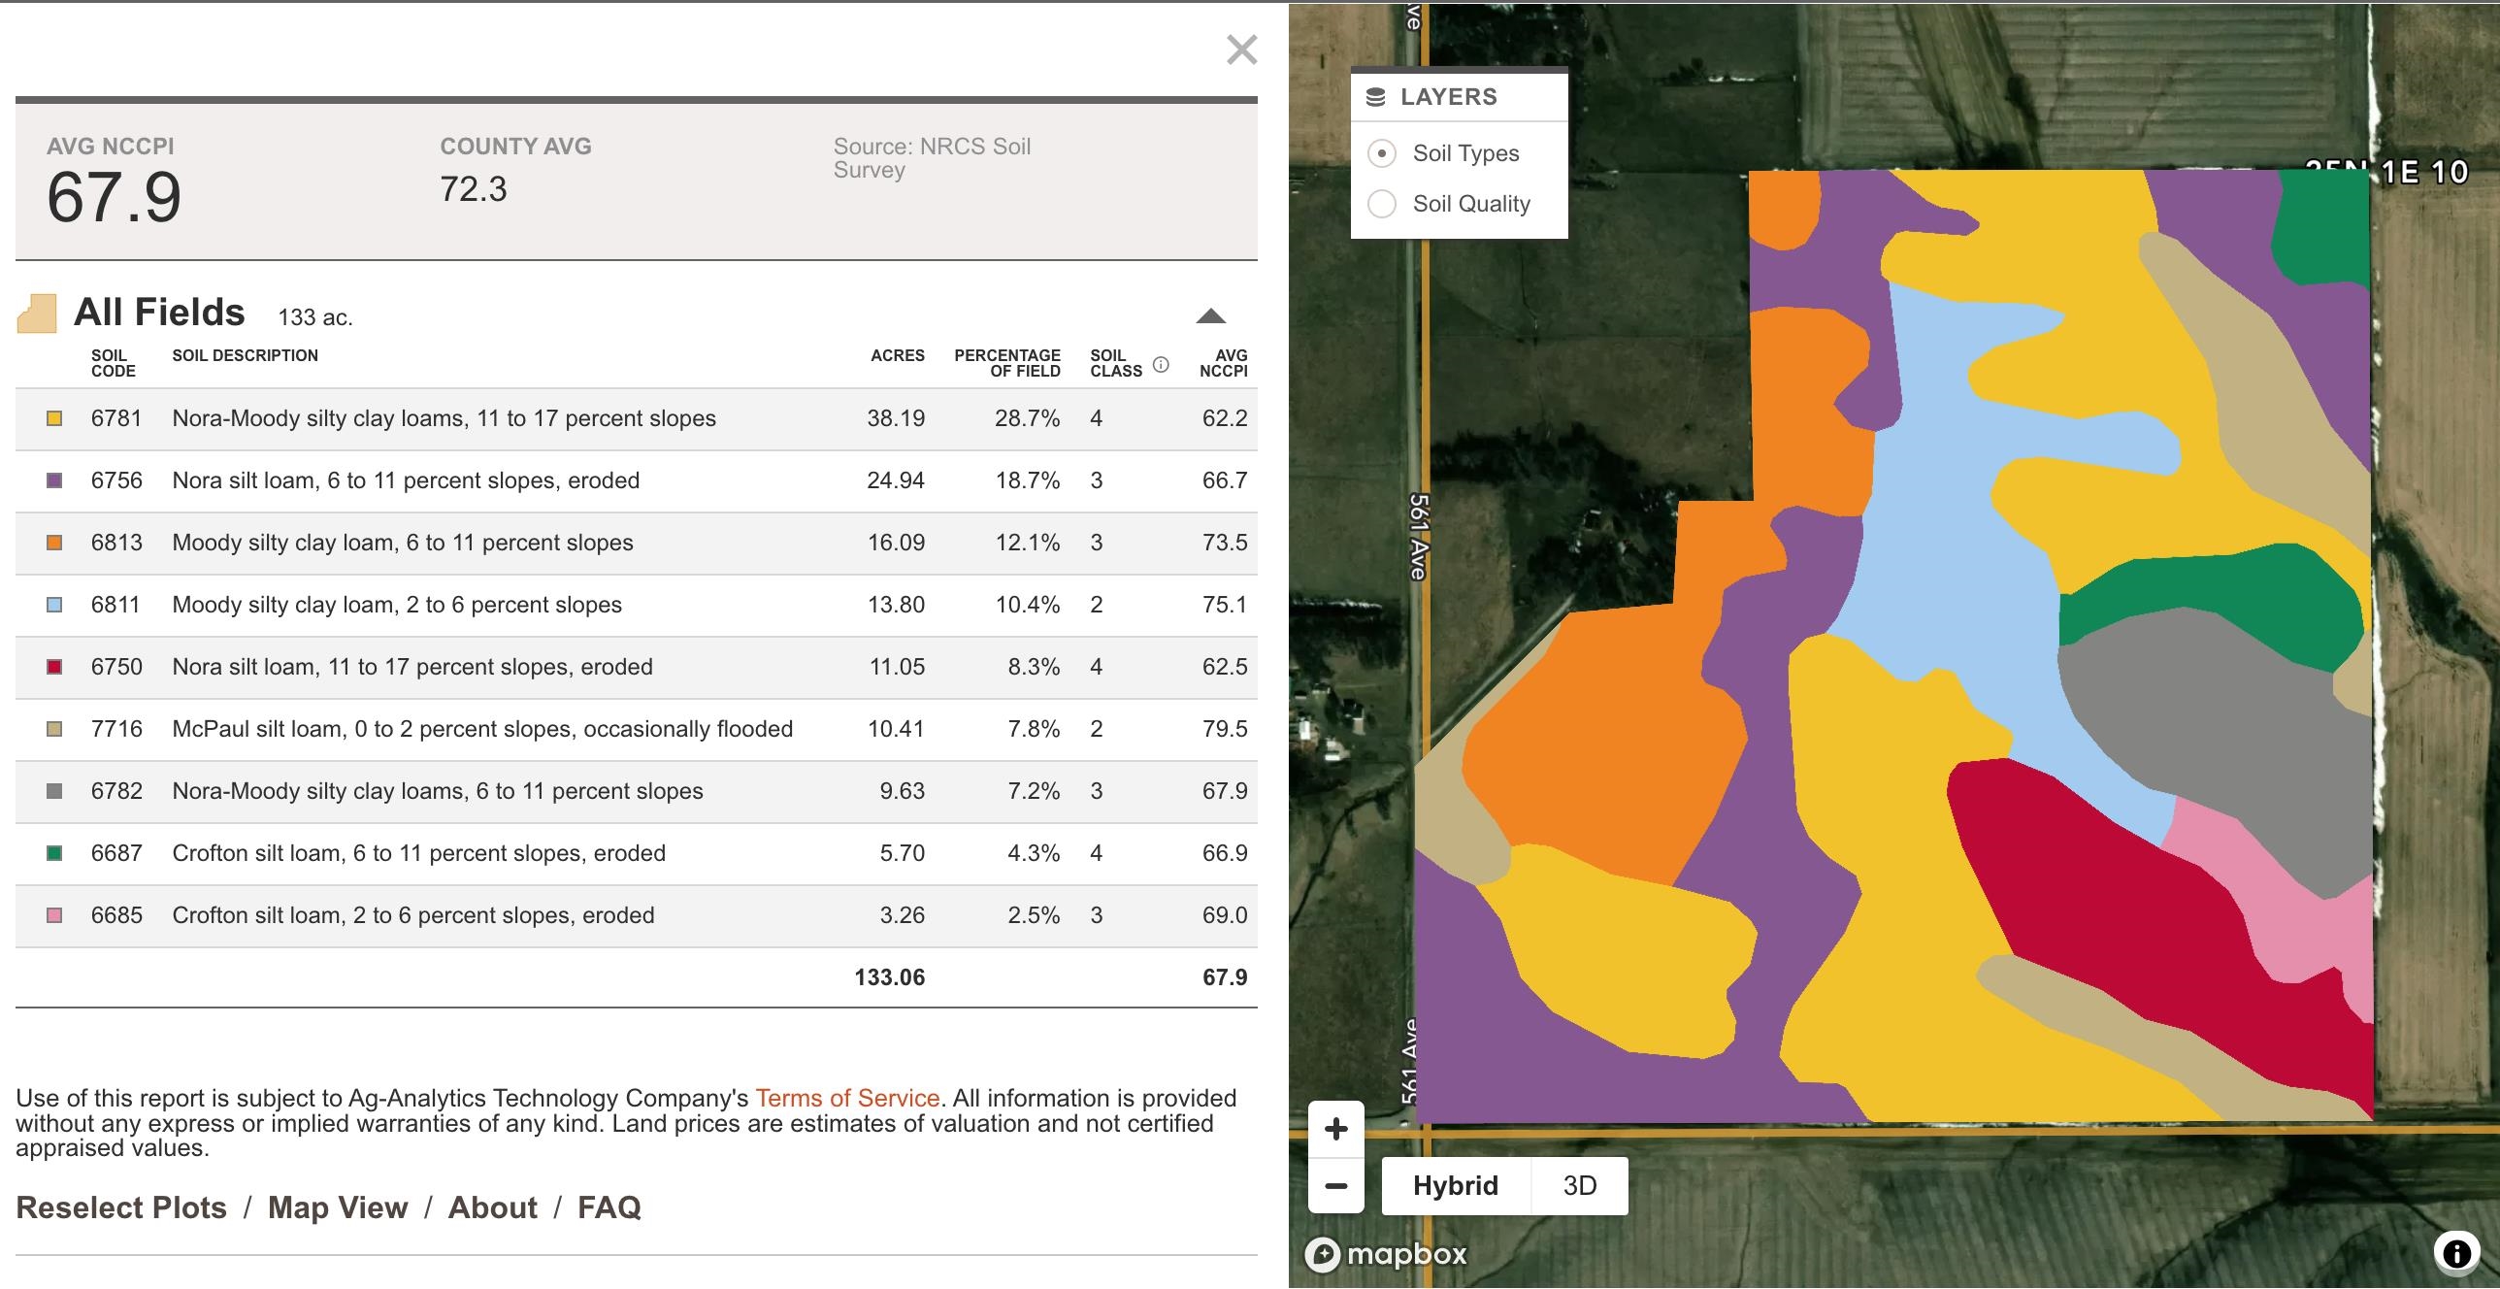Open the Map View link

[x=338, y=1207]
